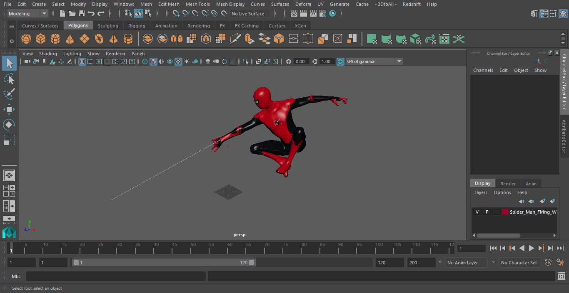Toggle use all lights bulb button
This screenshot has width=569, height=293.
[187, 62]
